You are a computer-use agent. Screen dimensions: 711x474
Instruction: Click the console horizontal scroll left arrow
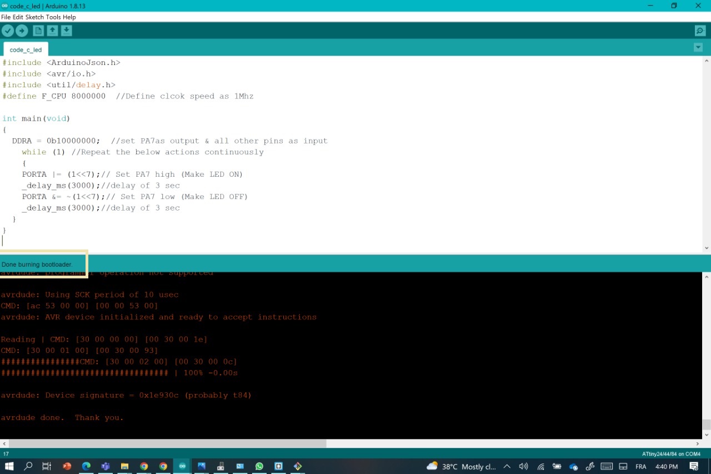(4, 443)
